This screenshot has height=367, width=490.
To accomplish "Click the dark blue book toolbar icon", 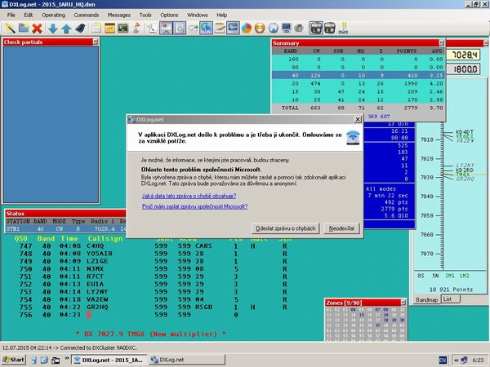I will coord(80,28).
